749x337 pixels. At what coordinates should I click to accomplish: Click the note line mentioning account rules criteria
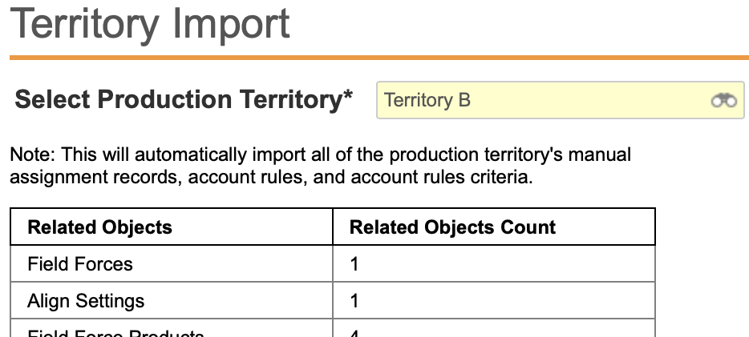click(x=271, y=178)
